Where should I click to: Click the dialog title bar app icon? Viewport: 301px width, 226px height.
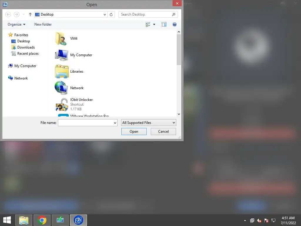click(5, 4)
